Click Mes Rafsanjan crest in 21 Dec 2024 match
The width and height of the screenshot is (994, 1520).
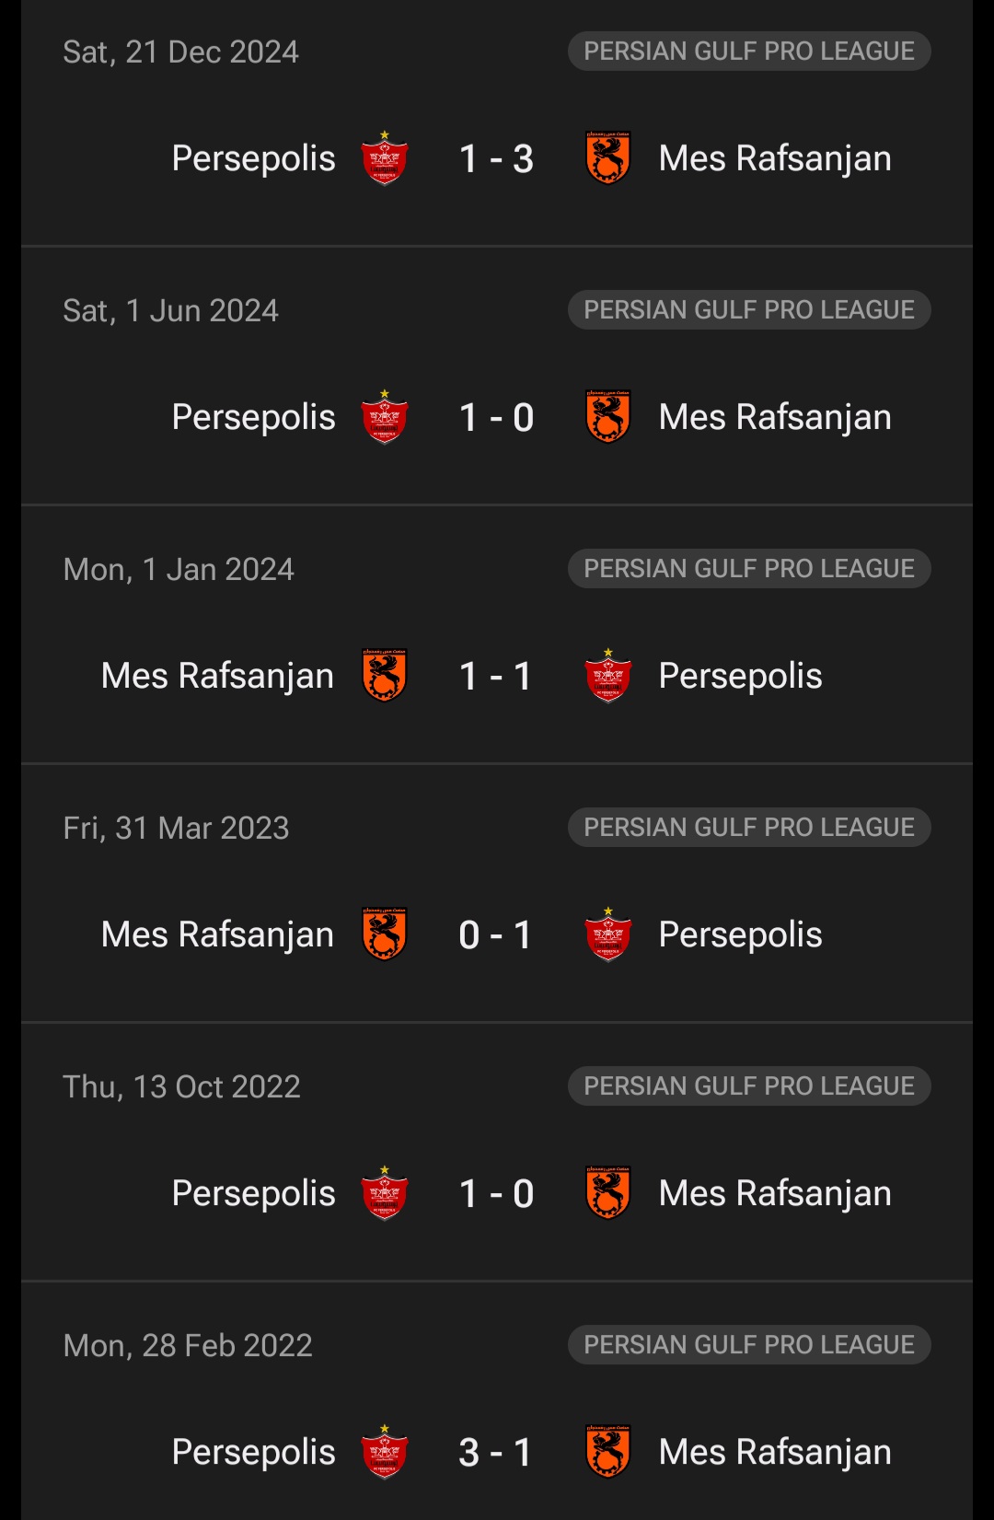[x=607, y=158]
